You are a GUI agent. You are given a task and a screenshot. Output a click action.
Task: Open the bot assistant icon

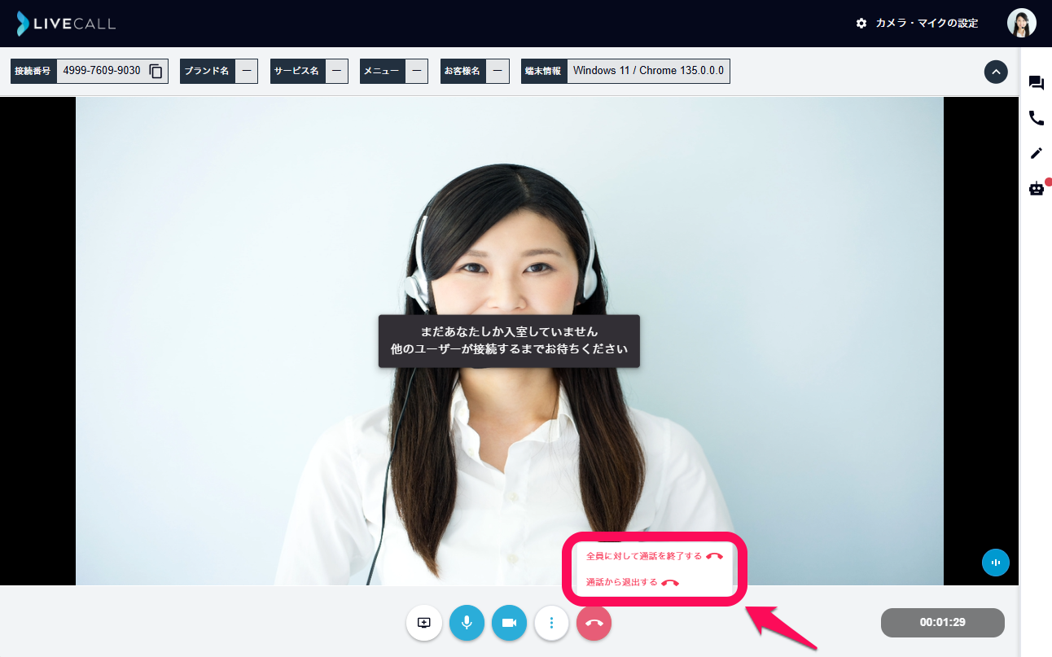(1037, 189)
